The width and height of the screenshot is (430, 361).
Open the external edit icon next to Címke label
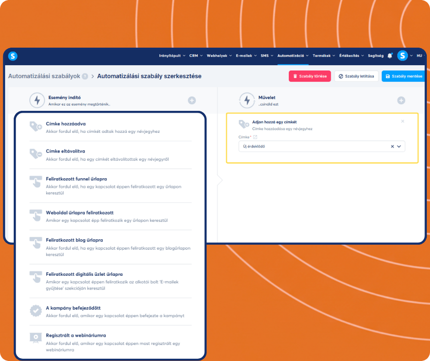coord(255,137)
